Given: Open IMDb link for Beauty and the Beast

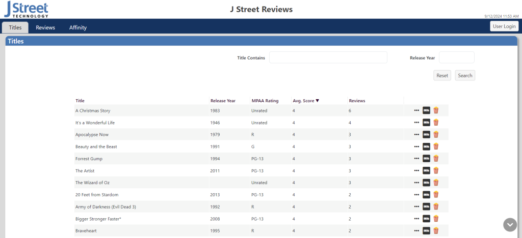Looking at the screenshot, I should 426,146.
